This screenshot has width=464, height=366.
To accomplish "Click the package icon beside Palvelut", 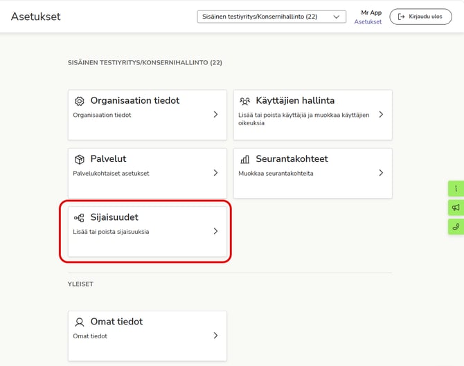I will tap(80, 159).
